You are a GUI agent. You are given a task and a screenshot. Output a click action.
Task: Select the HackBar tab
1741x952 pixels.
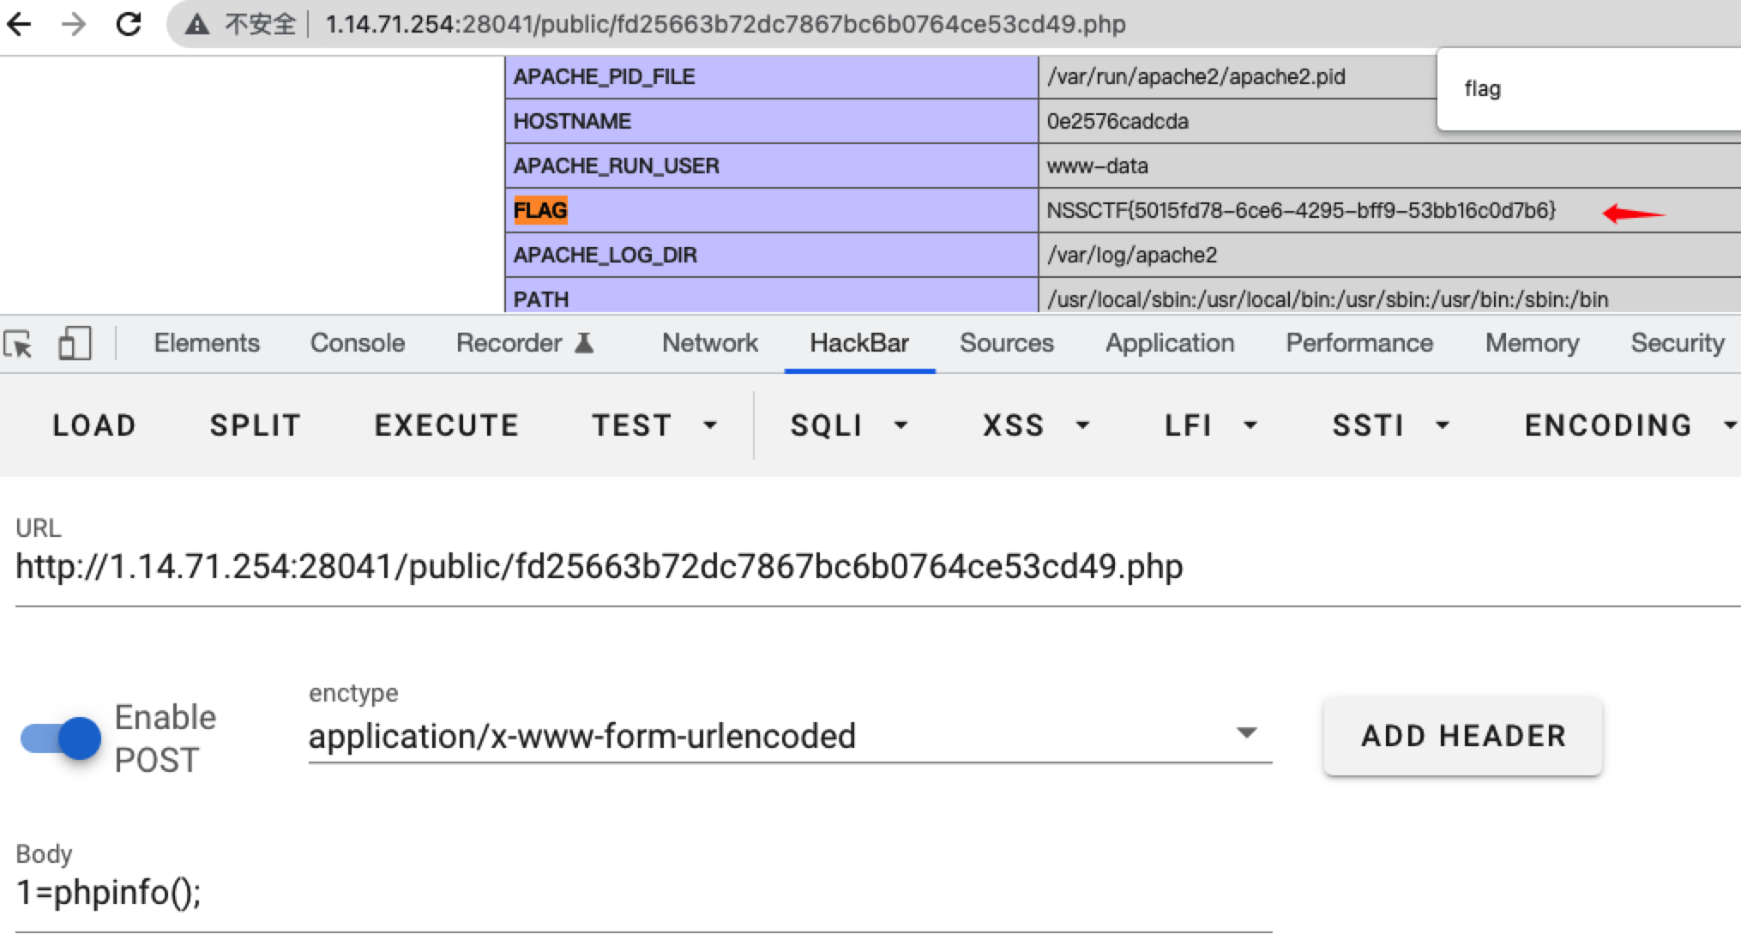point(859,343)
